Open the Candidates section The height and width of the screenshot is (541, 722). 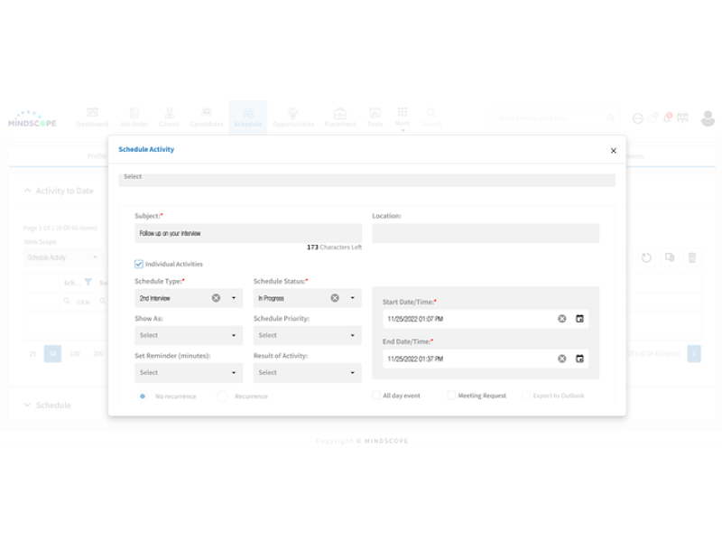pos(206,116)
